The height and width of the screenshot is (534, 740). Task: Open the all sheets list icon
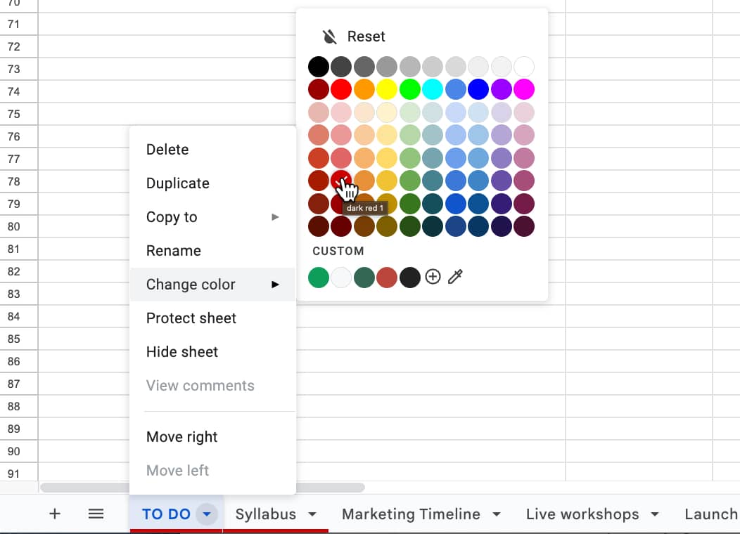click(96, 514)
